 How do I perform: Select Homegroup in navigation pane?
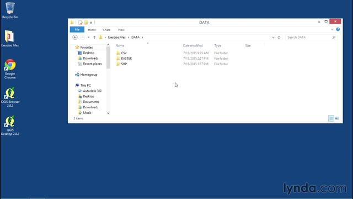[x=89, y=75]
